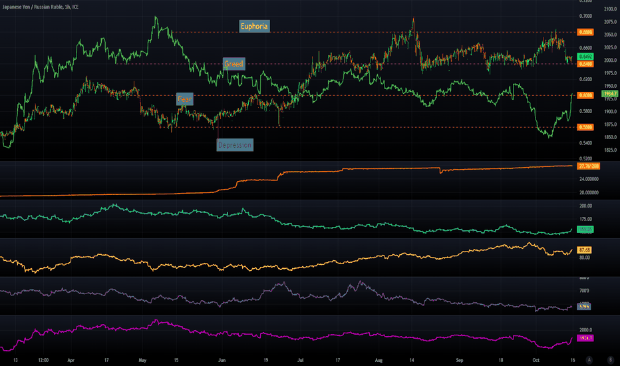Click the teal 155.05 indicator value tag

click(x=585, y=229)
